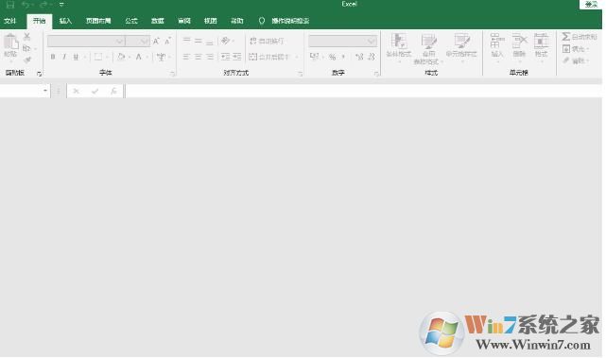Click the Decrease Font Size icon
This screenshot has height=358, width=606.
(x=167, y=41)
